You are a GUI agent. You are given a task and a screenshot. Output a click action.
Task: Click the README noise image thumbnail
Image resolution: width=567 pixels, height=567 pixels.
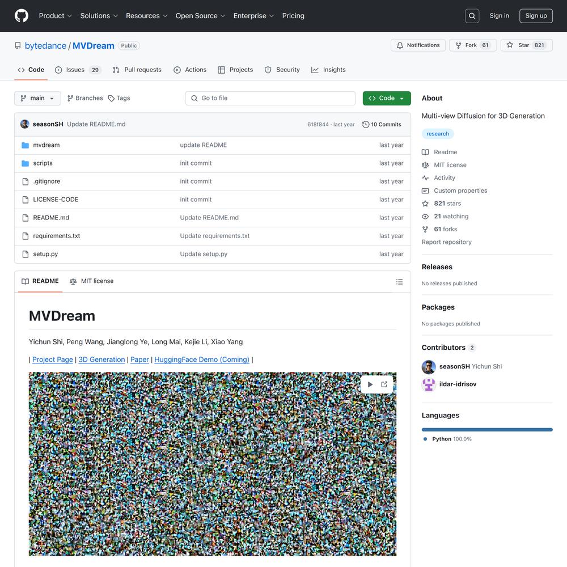pos(212,464)
